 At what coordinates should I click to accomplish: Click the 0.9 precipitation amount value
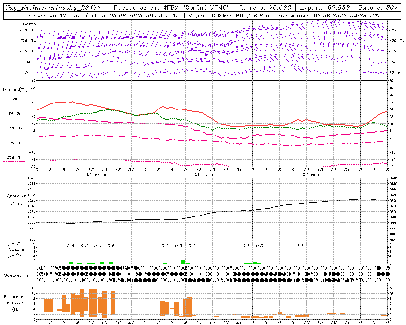179,246
